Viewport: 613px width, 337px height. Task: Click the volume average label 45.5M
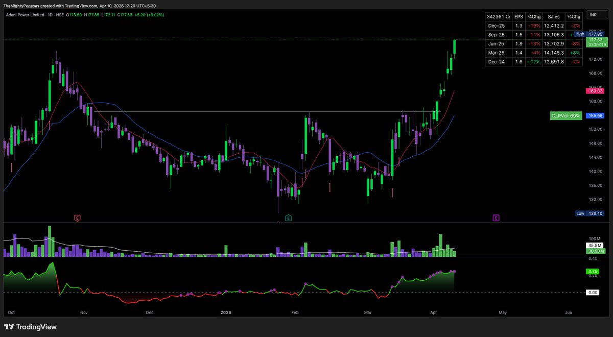coord(595,246)
